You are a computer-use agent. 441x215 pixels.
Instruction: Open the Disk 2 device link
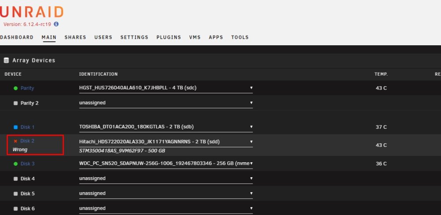(27, 141)
